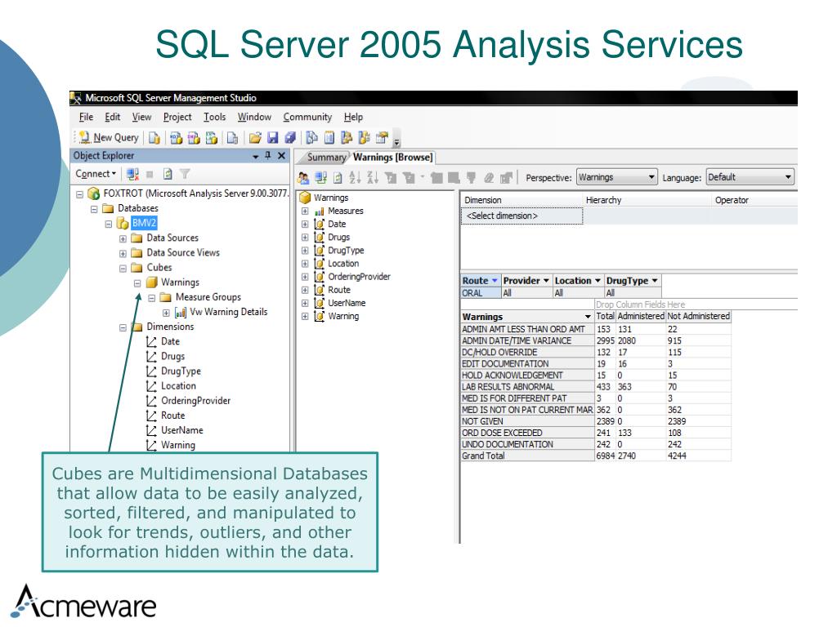Expand the Data Sources folder
This screenshot has width=837, height=627.
[123, 238]
